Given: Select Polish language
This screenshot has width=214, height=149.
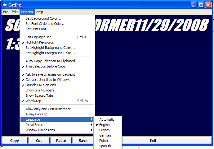Looking at the screenshot, I should 108,141.
